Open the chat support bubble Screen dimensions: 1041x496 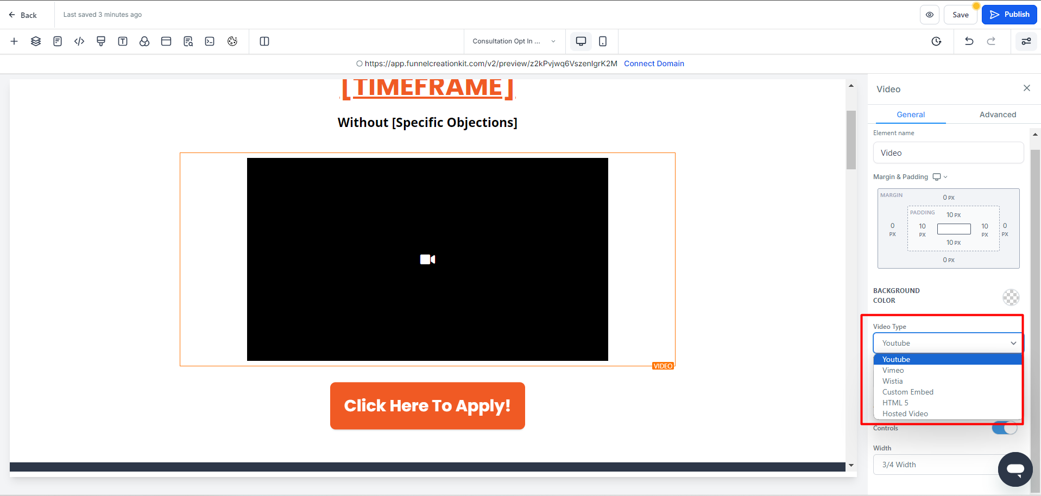[x=1015, y=469]
